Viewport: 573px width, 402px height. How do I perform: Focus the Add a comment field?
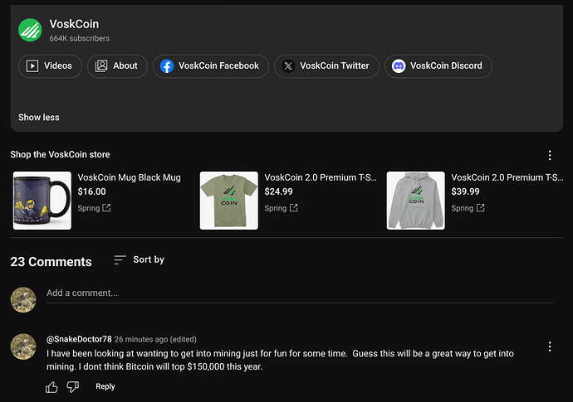click(x=299, y=293)
